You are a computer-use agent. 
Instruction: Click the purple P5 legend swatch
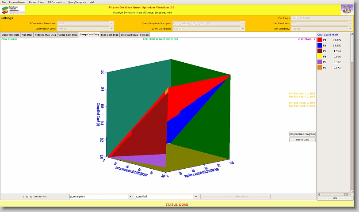[320, 62]
